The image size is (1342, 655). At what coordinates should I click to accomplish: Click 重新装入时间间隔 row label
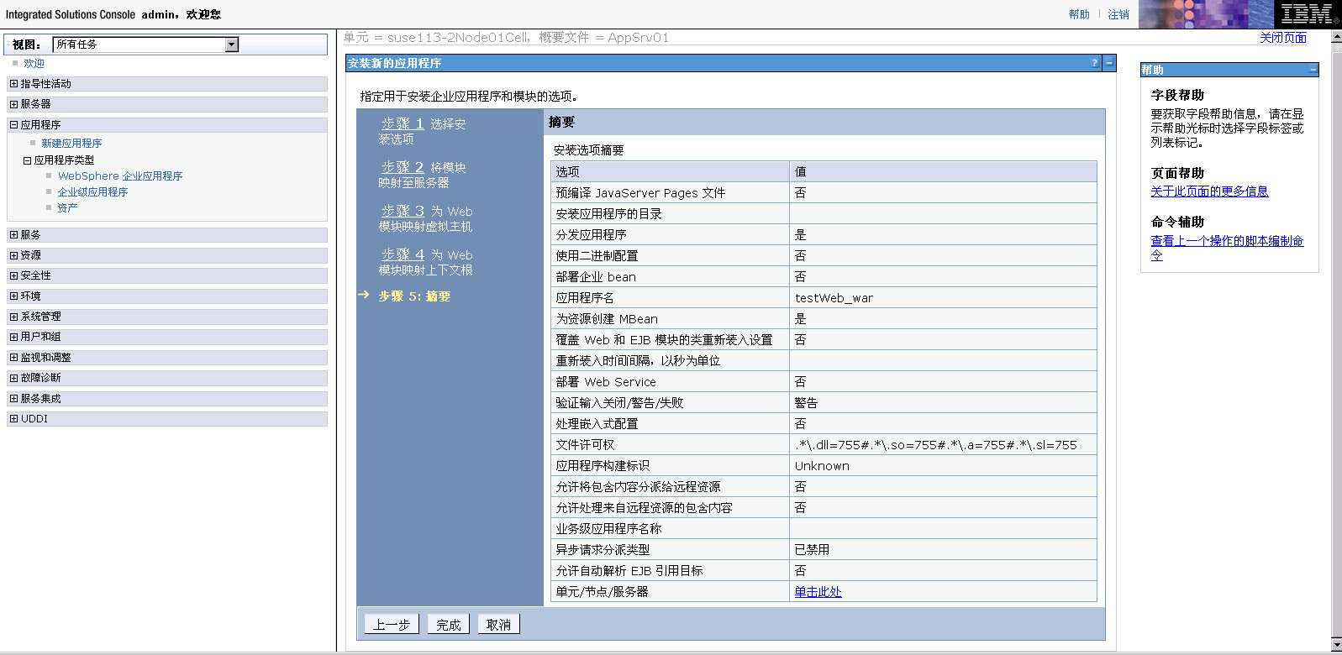[x=638, y=361]
